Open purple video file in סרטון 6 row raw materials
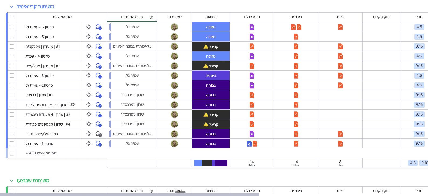This screenshot has height=196, width=428. pos(252,27)
